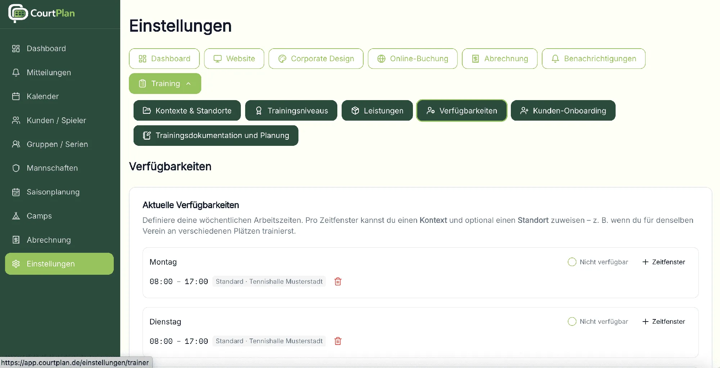Open the Benachrichtigungen settings tab
The width and height of the screenshot is (720, 368).
[594, 59]
